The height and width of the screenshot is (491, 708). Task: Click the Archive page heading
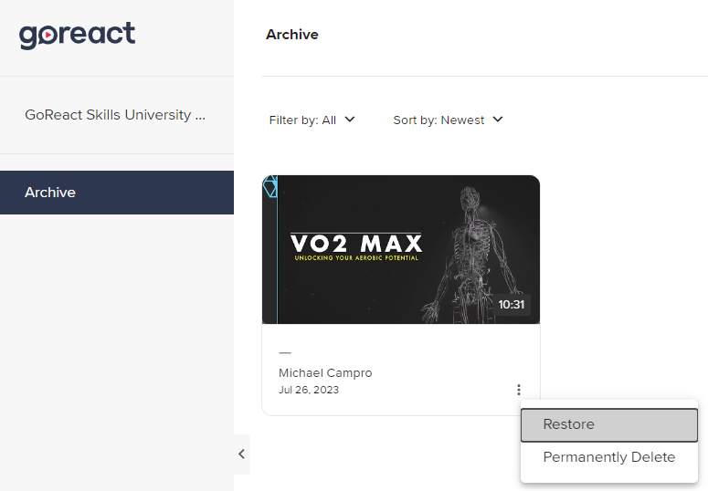[x=292, y=35]
